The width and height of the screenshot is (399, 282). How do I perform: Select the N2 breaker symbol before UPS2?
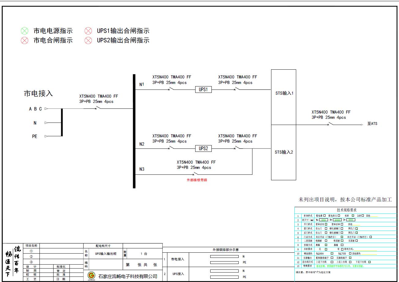tap(171, 148)
